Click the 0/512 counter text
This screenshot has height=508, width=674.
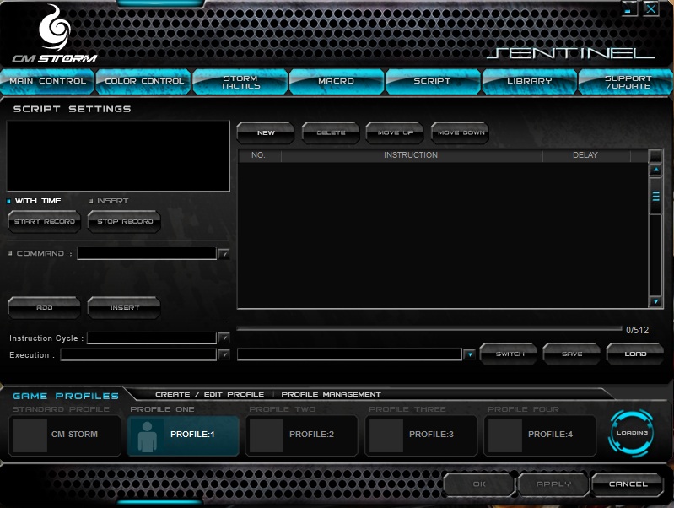point(637,330)
